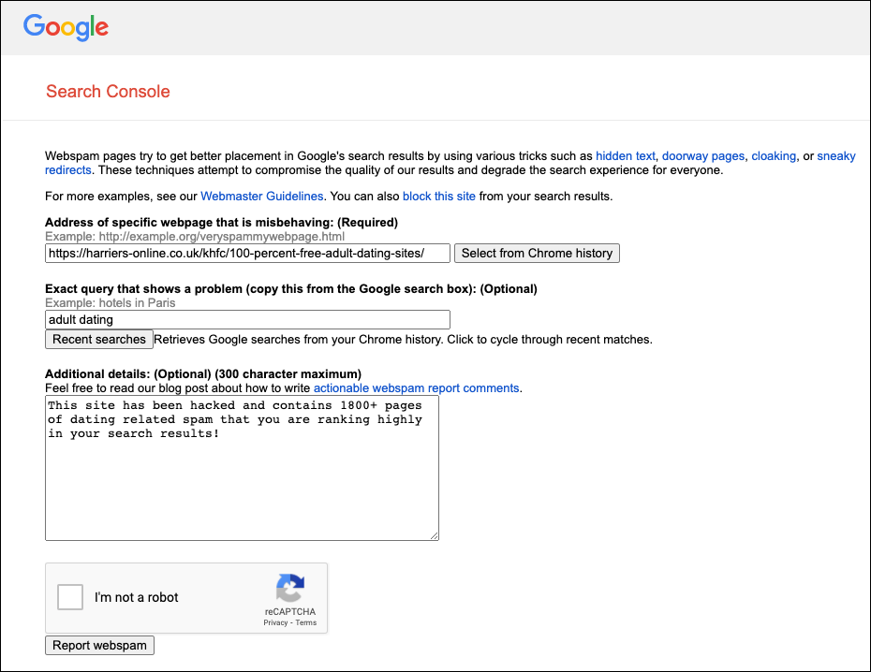Open the doorway pages link
Image resolution: width=871 pixels, height=672 pixels.
click(702, 156)
